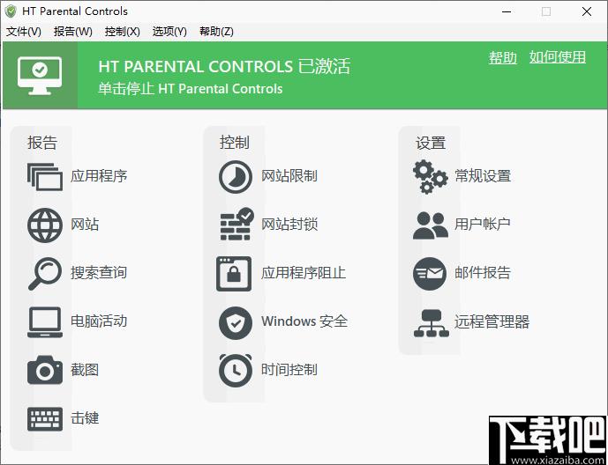Click the 邮件报告 label
This screenshot has width=608, height=465.
(483, 273)
